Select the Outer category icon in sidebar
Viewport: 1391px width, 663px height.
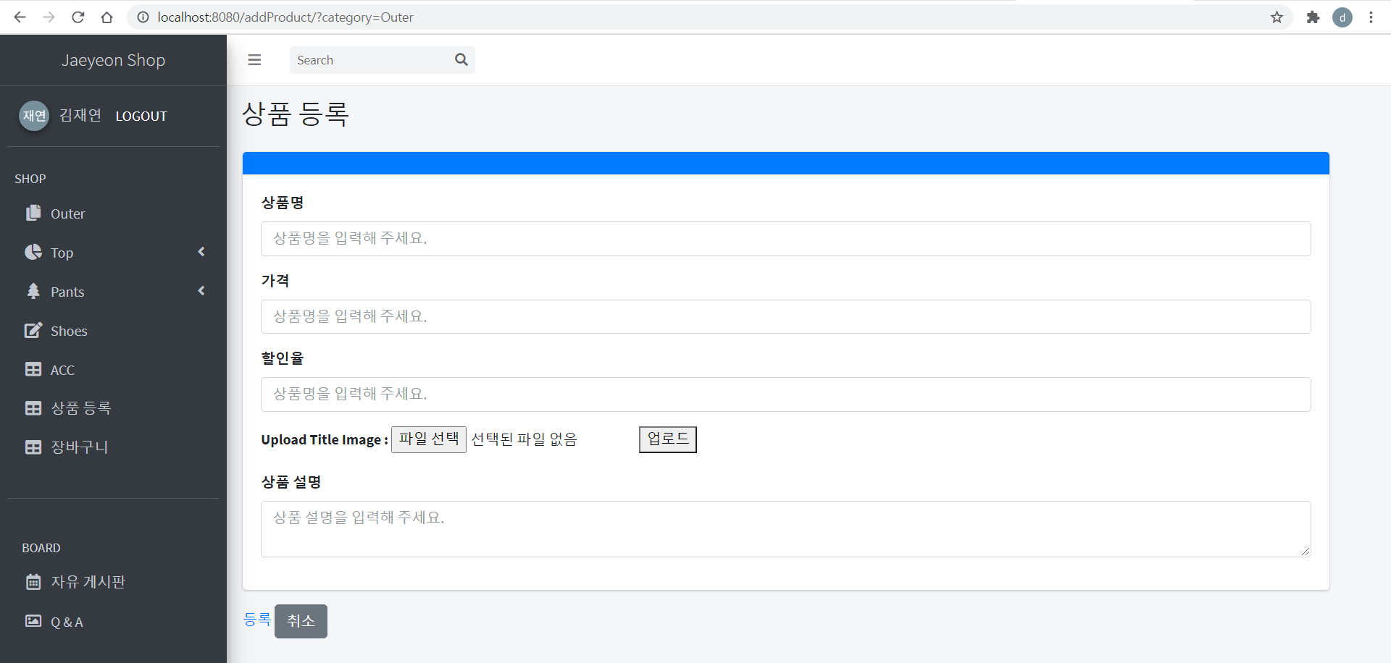click(x=34, y=213)
